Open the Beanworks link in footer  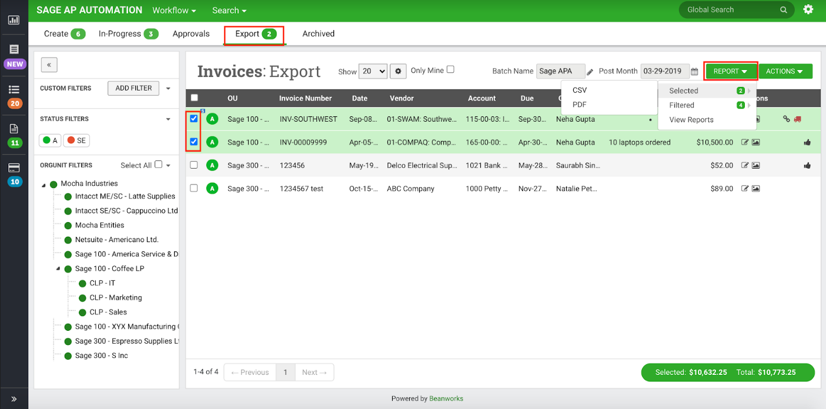[446, 398]
